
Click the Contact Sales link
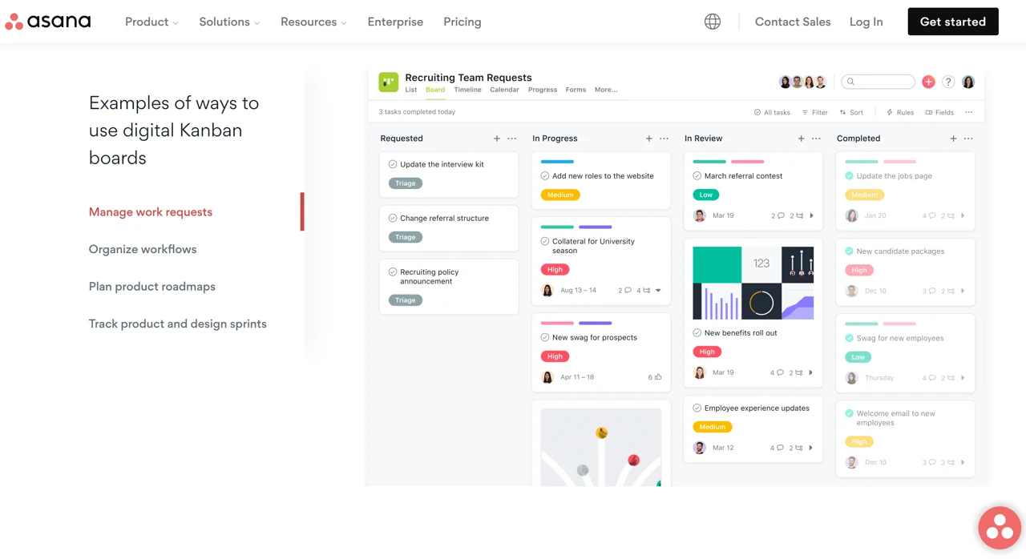793,22
